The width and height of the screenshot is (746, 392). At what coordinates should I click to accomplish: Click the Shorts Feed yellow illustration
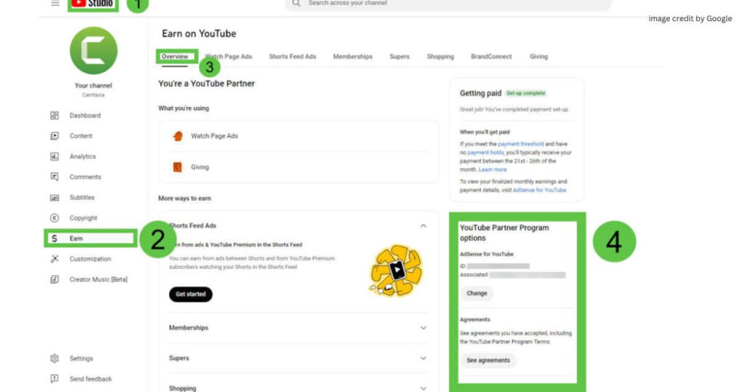tap(396, 270)
